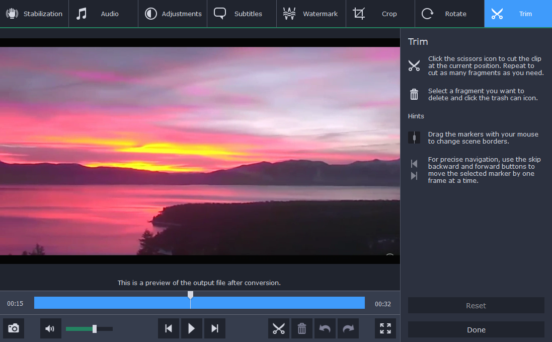The image size is (552, 342).
Task: Take a snapshot with the camera icon
Action: tap(14, 328)
